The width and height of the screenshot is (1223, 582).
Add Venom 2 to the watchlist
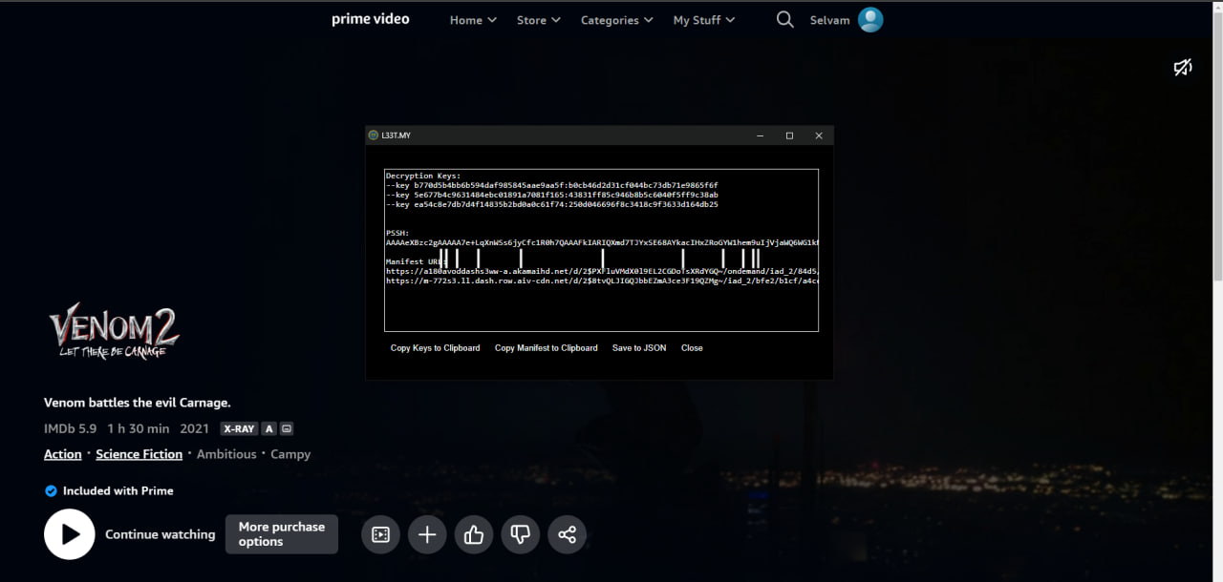(x=427, y=534)
